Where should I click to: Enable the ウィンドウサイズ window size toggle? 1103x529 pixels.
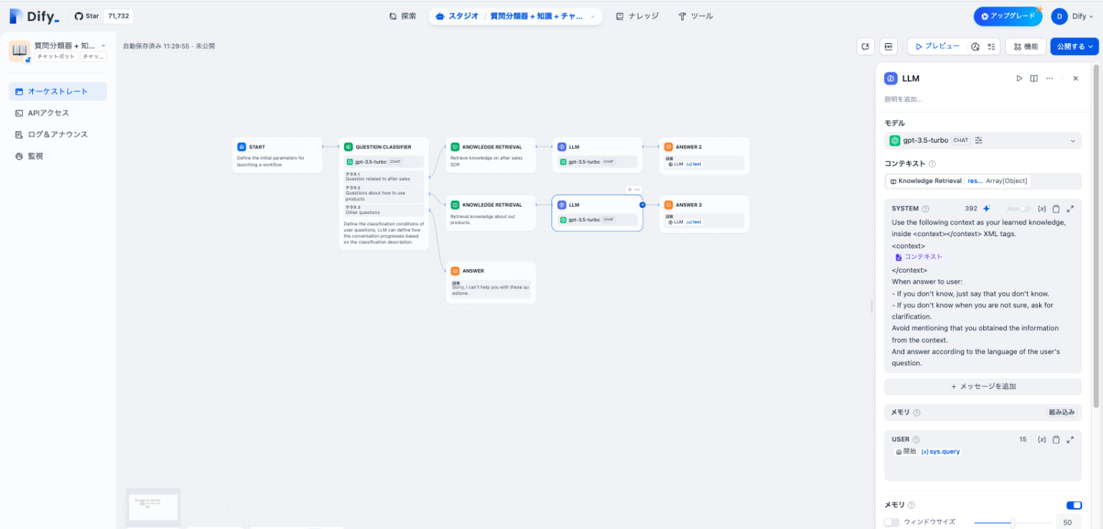click(x=892, y=523)
